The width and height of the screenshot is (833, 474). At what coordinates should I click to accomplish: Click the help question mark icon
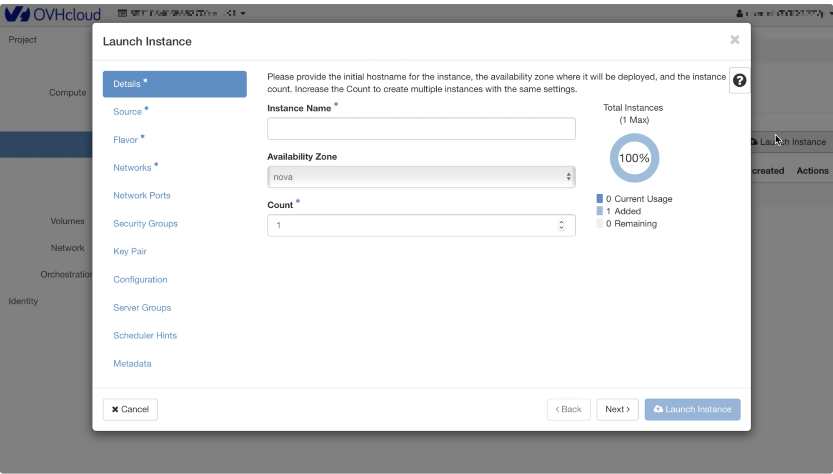click(739, 80)
